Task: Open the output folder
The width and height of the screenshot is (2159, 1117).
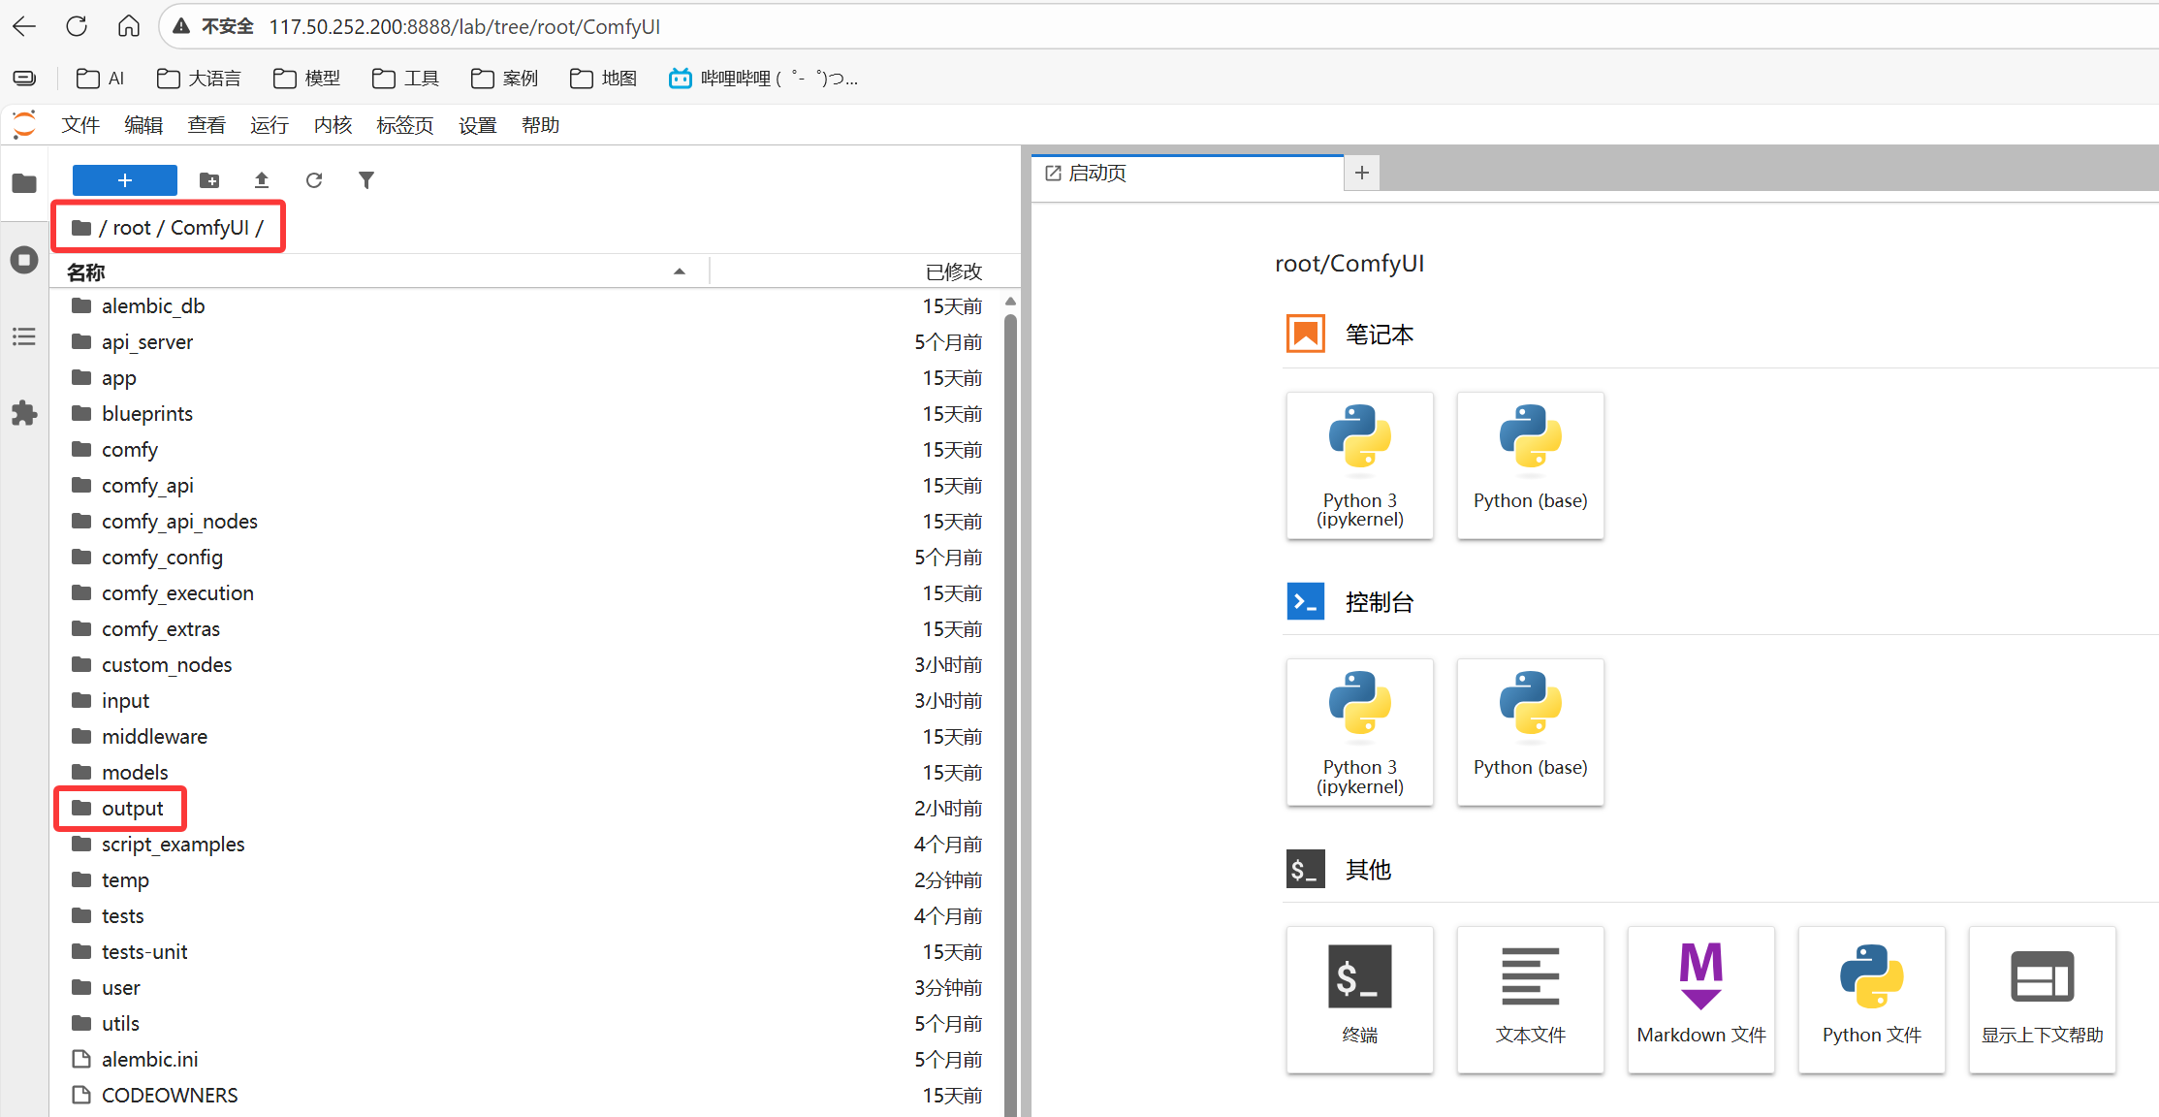Action: pyautogui.click(x=132, y=809)
